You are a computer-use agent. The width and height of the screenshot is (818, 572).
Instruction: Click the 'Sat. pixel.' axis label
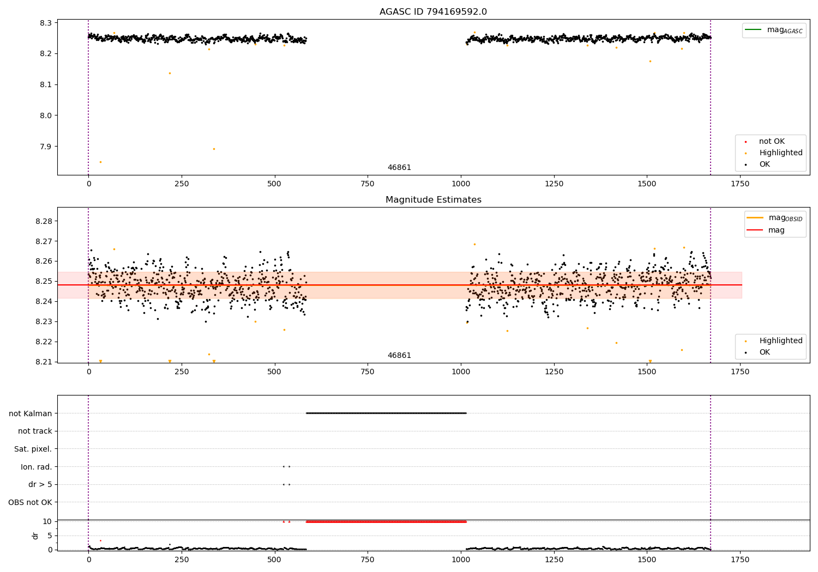click(33, 449)
